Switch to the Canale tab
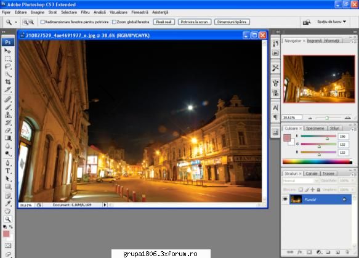 tap(312, 174)
